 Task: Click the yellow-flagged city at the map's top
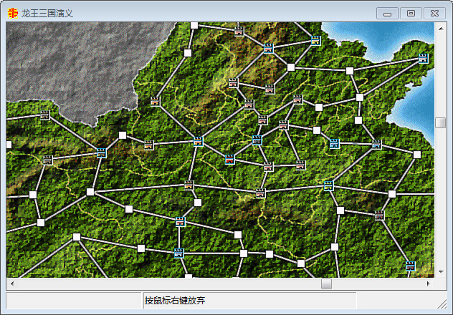(x=315, y=42)
